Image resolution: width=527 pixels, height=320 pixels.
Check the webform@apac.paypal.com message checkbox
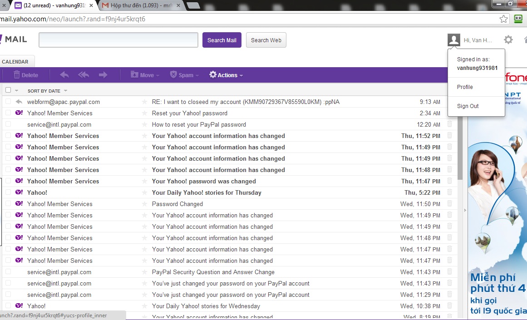pyautogui.click(x=8, y=102)
